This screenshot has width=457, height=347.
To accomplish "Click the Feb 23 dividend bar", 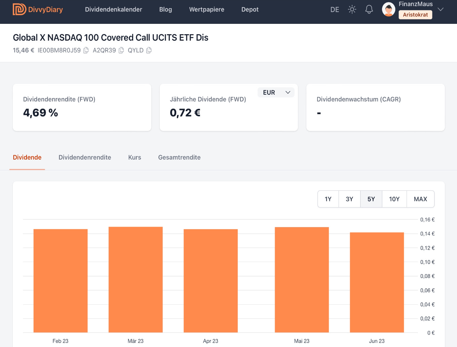I will pos(61,281).
